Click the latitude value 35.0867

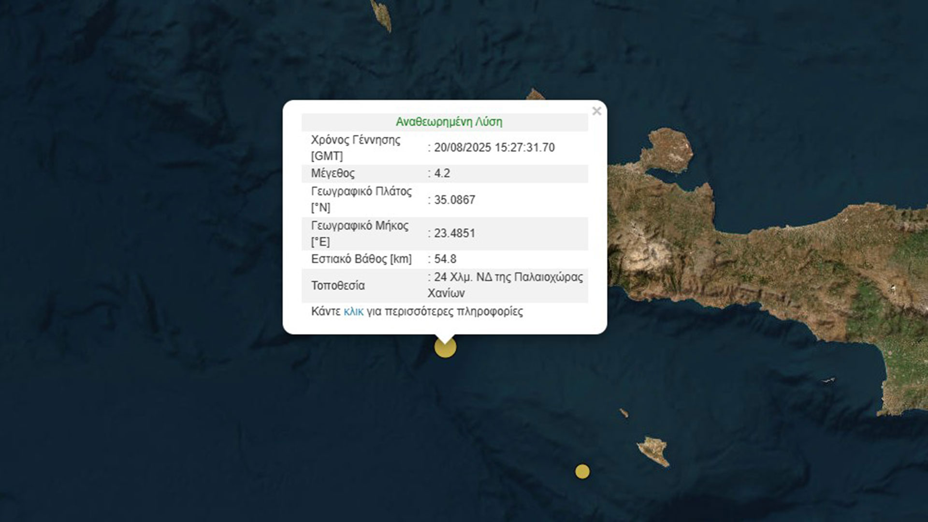tap(454, 200)
